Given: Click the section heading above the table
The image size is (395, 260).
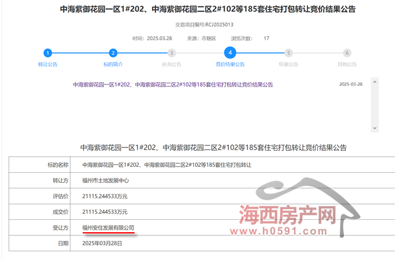Looking at the screenshot, I should (x=214, y=148).
